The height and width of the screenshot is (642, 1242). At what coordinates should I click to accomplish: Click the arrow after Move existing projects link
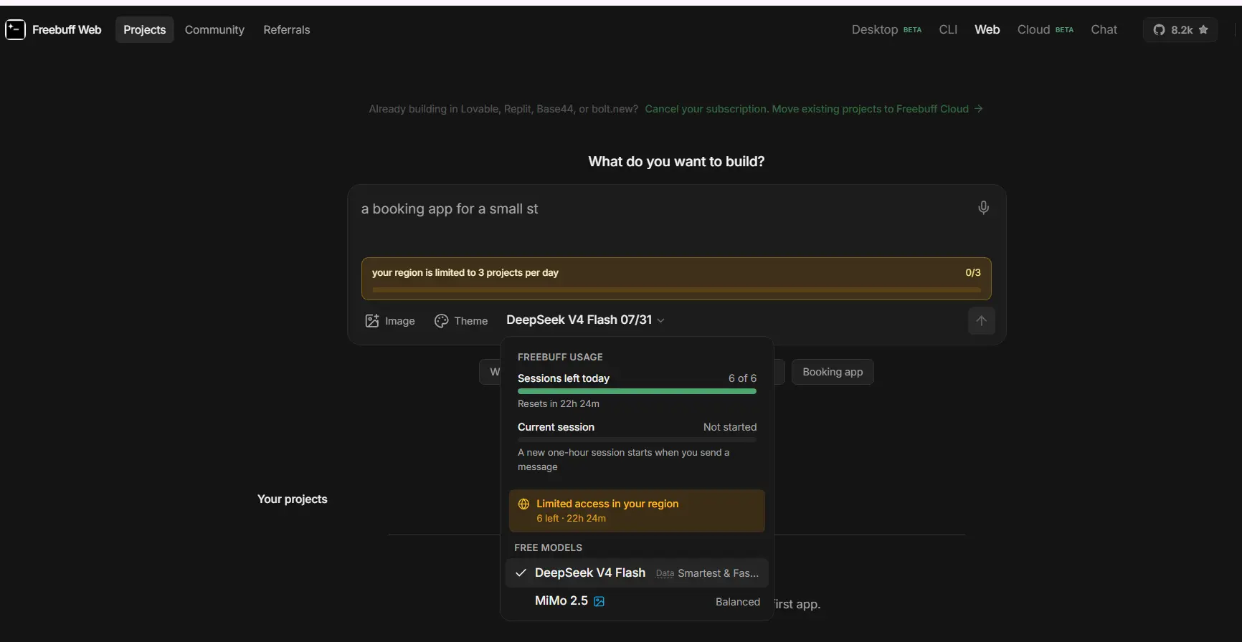tap(978, 109)
